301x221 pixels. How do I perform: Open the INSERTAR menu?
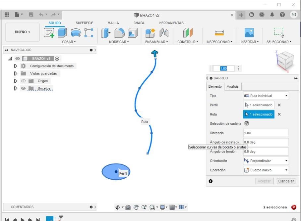[x=250, y=42]
